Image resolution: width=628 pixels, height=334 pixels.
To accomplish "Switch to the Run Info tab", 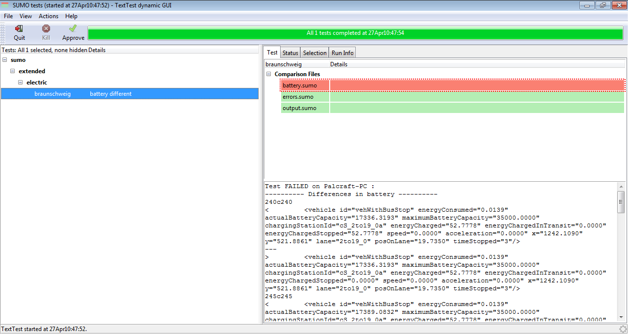I will tap(342, 53).
